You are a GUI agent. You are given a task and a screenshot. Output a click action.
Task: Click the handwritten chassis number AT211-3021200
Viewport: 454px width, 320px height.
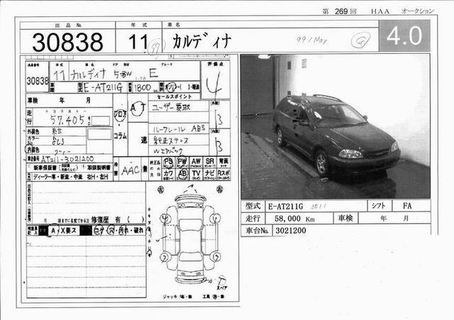pos(68,159)
